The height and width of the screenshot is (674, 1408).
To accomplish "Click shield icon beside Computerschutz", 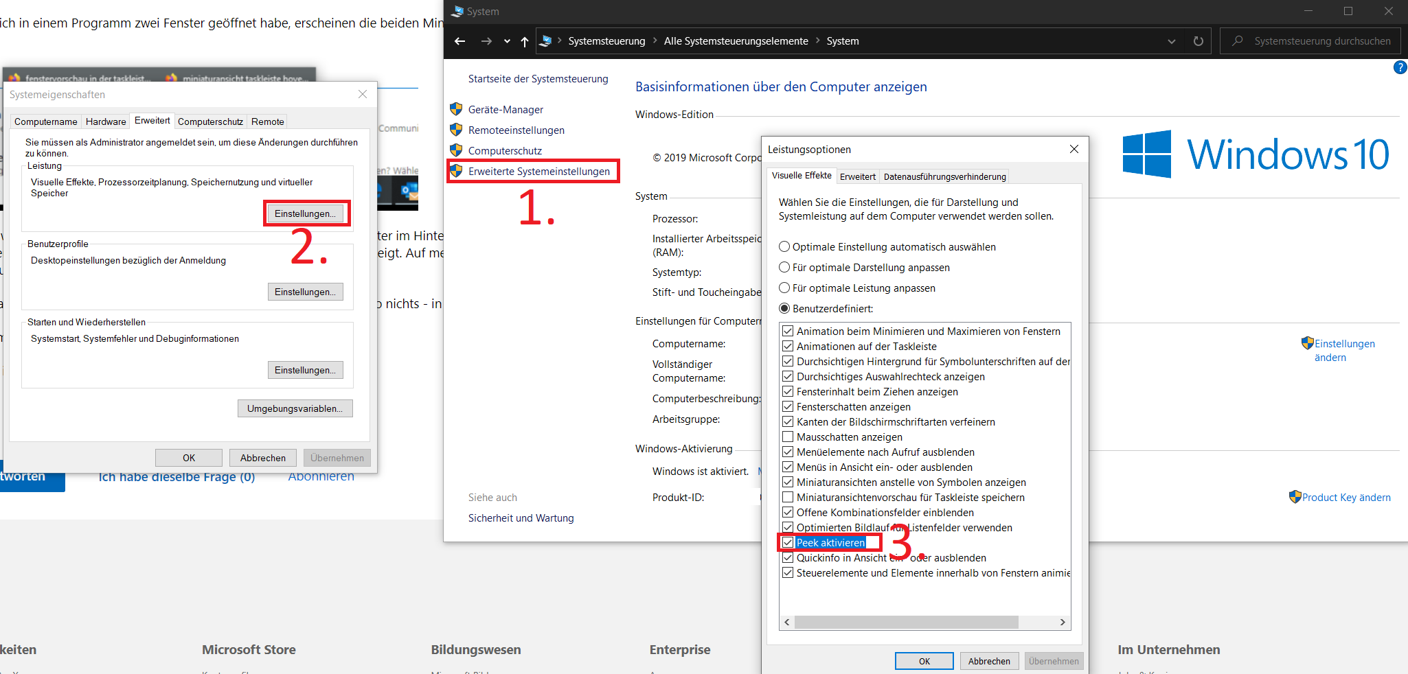I will [456, 150].
